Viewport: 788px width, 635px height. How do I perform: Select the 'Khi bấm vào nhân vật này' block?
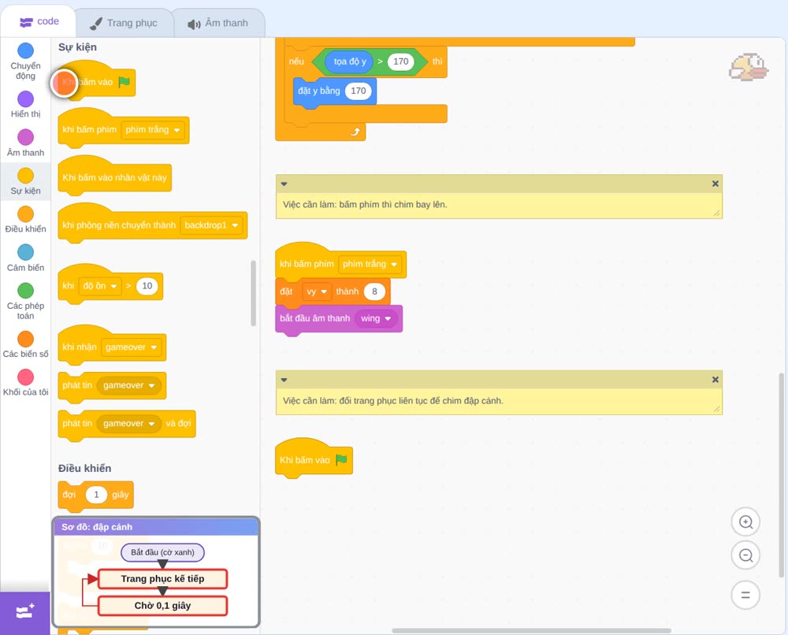coord(114,176)
